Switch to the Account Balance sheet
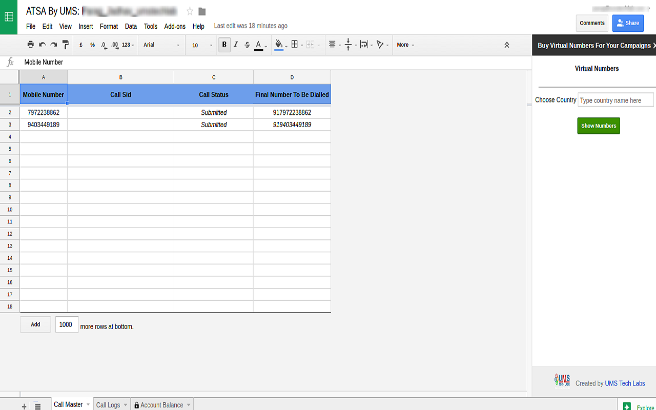The height and width of the screenshot is (410, 656). pos(161,405)
